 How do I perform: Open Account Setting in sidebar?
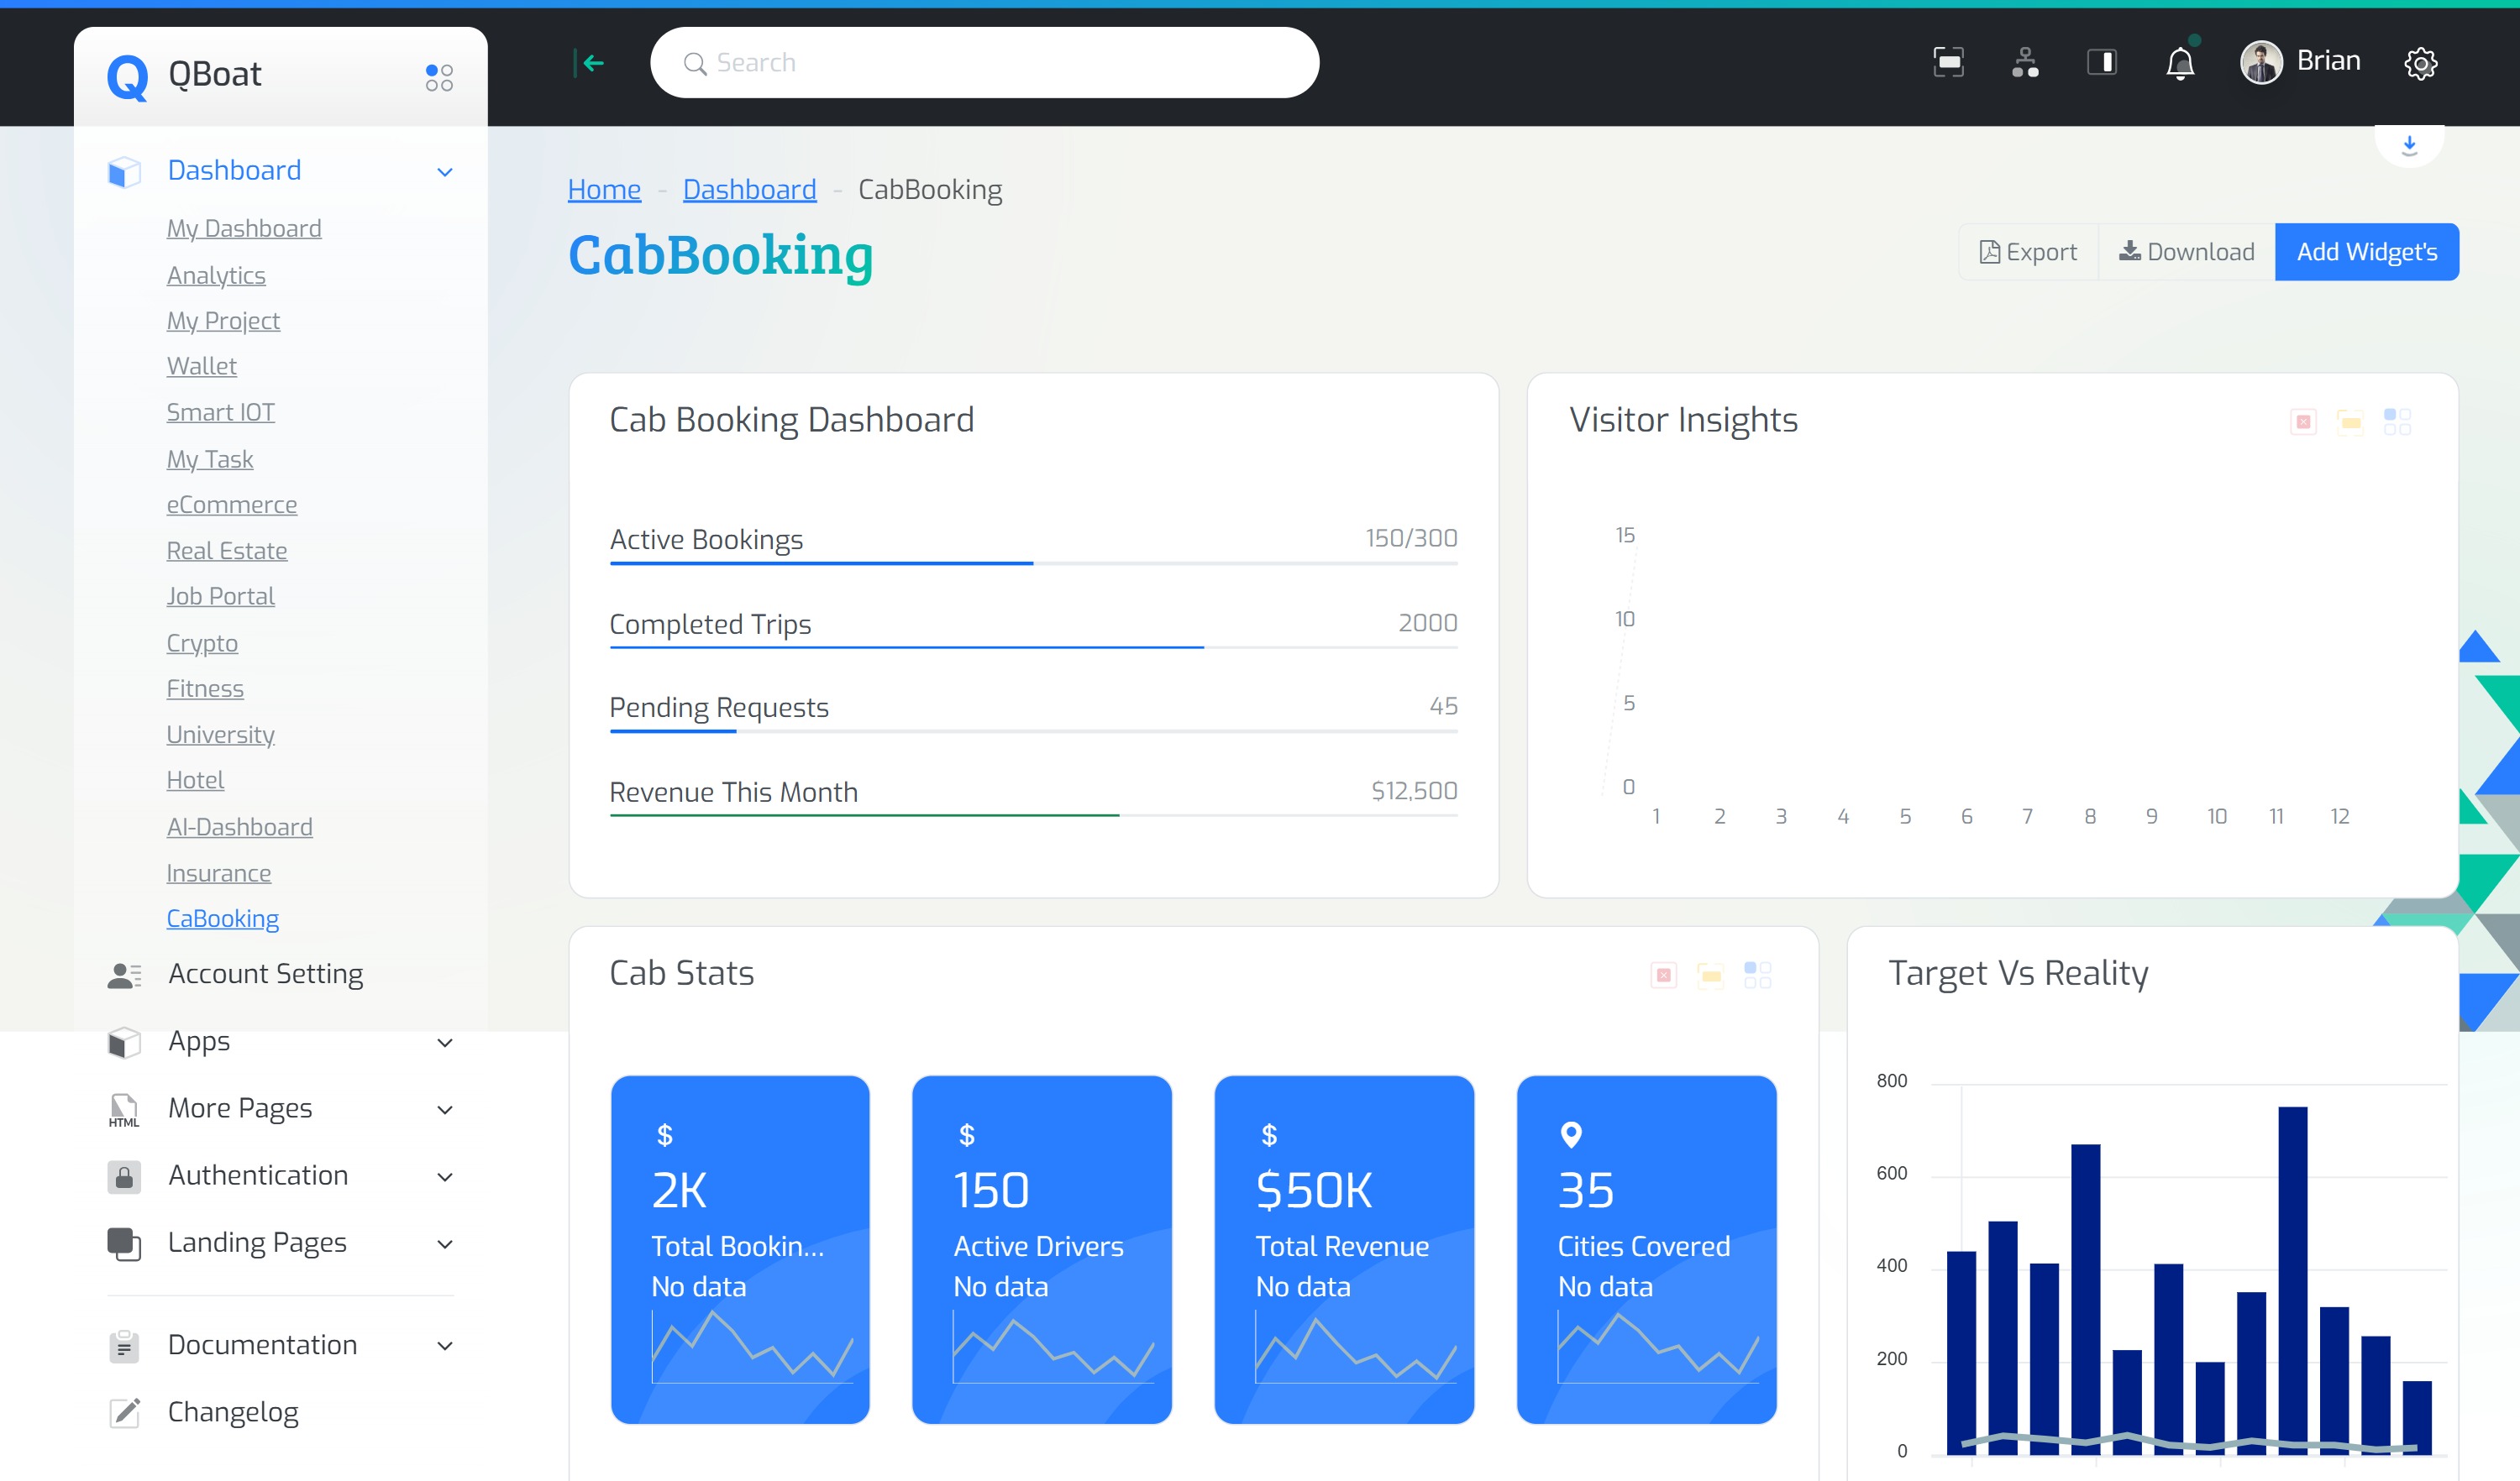click(x=265, y=973)
